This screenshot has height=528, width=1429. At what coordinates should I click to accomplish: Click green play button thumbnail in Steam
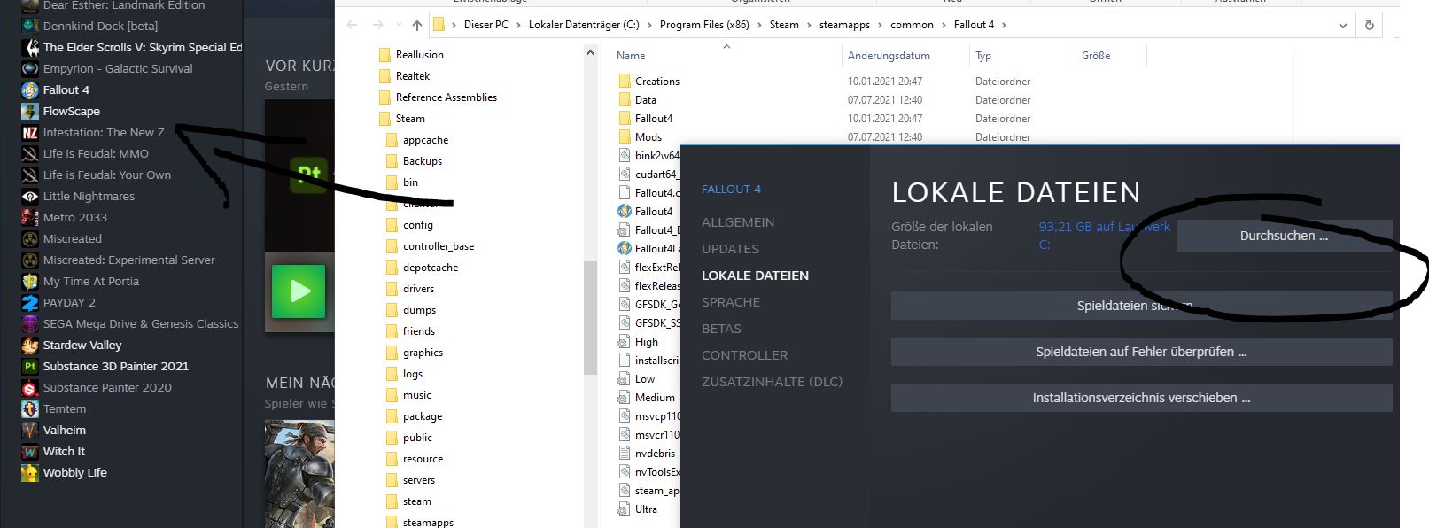coord(299,291)
